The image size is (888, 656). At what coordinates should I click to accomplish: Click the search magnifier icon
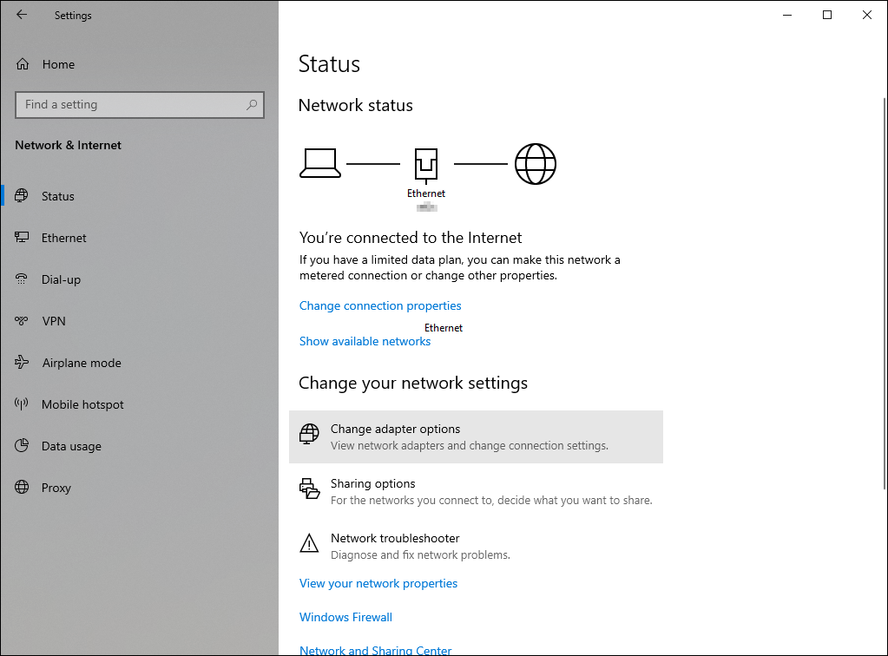tap(252, 105)
